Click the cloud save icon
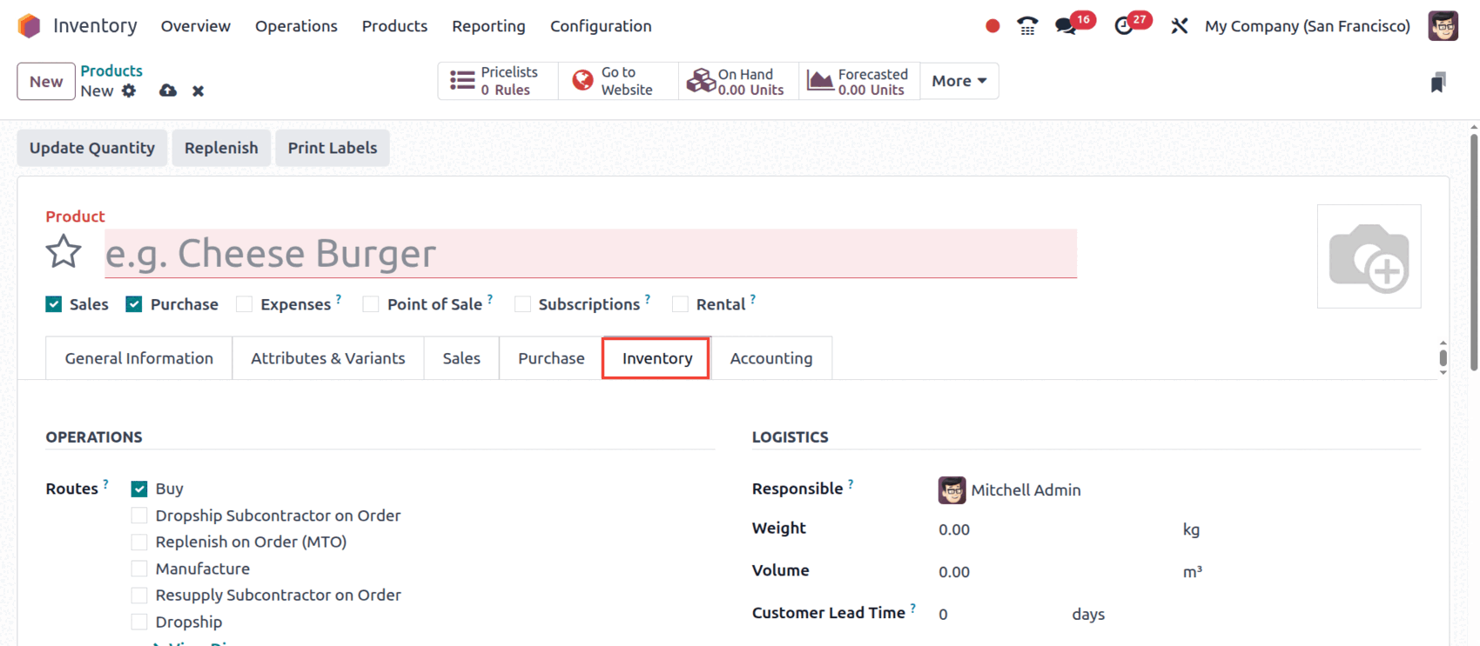1480x646 pixels. click(168, 90)
